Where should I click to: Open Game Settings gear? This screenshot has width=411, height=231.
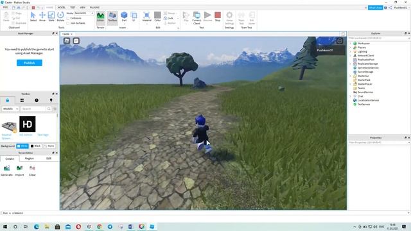pos(229,18)
